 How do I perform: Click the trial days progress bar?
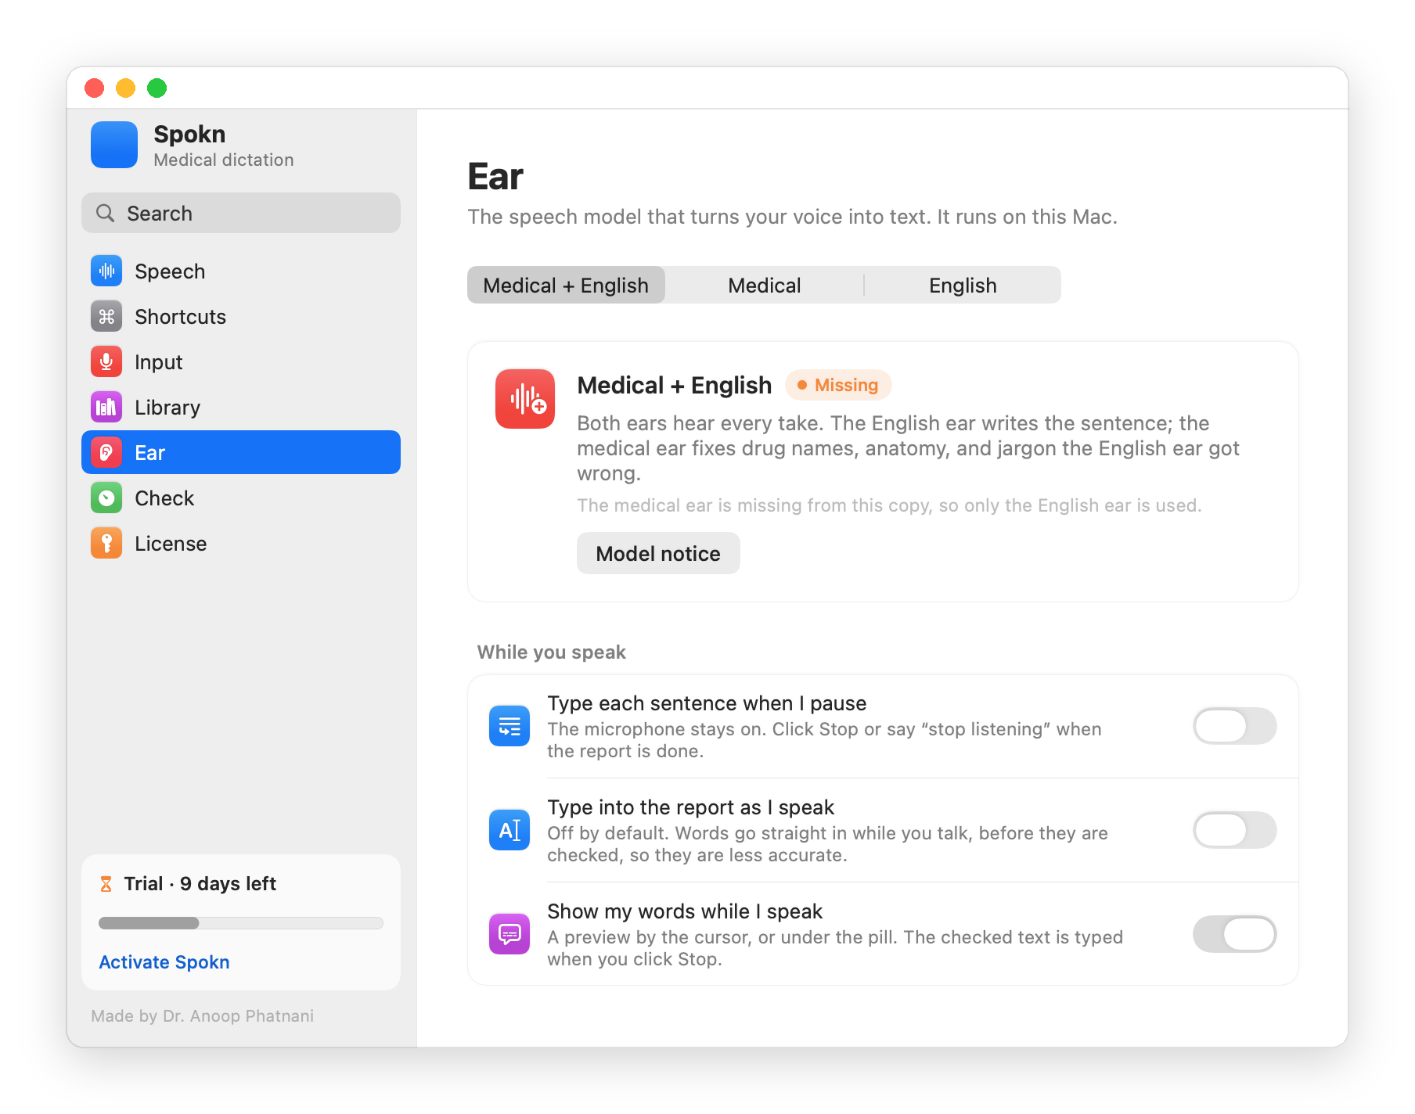241,923
